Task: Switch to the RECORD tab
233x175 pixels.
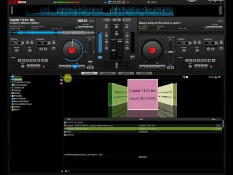Action: [x=144, y=73]
